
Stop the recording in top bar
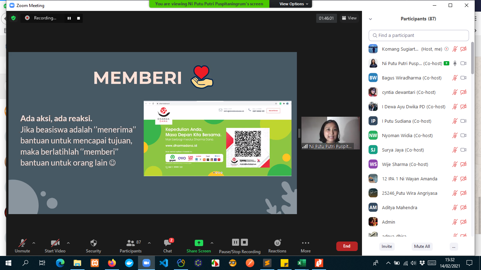pos(79,18)
